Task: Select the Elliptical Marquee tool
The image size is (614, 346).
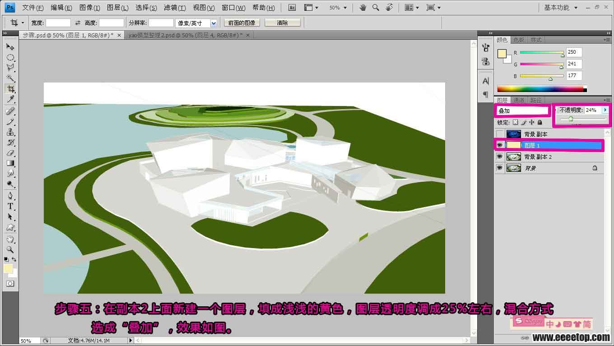Action: pyautogui.click(x=10, y=57)
